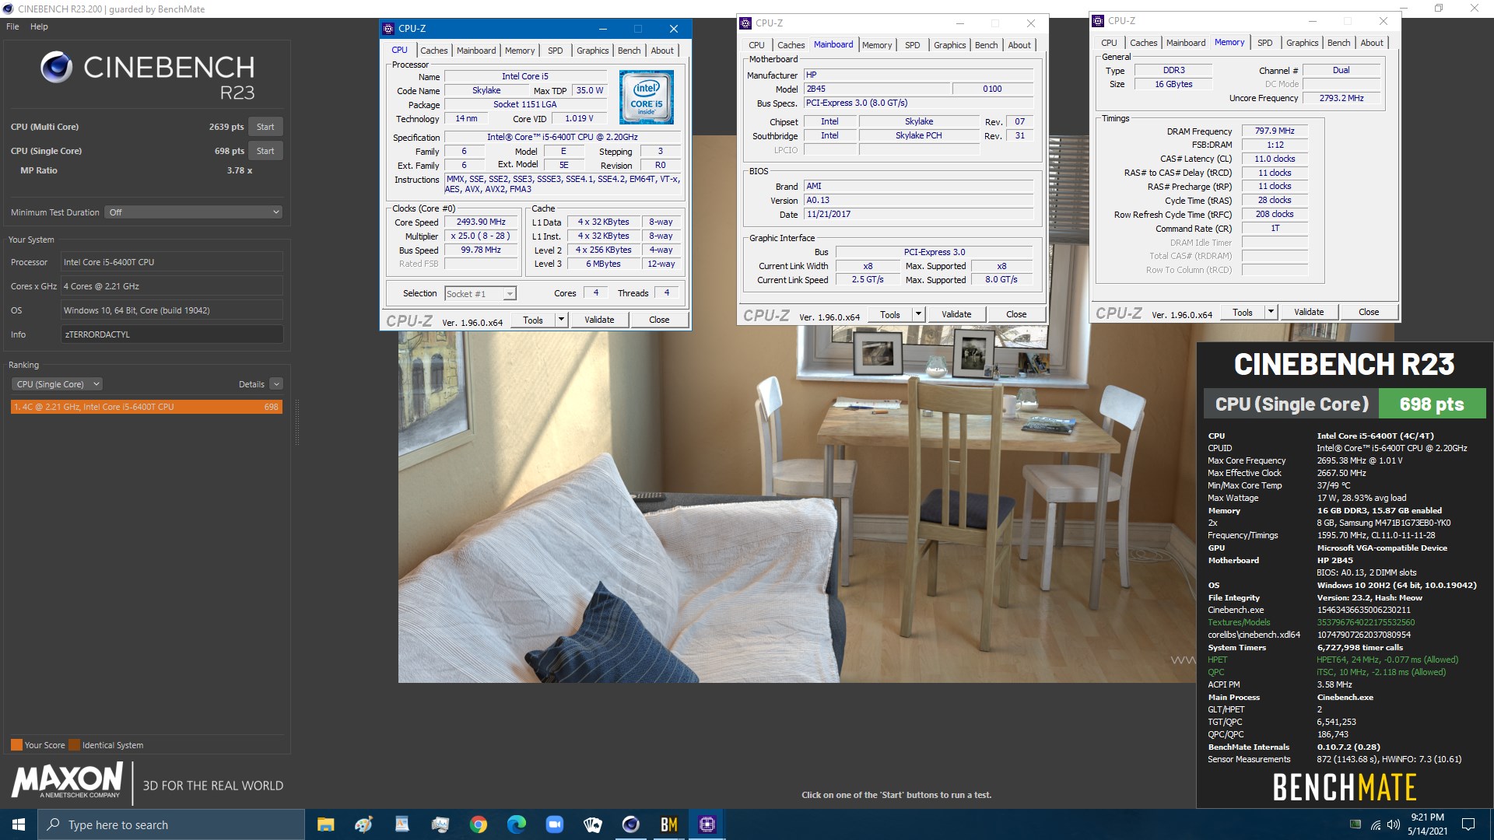Image resolution: width=1494 pixels, height=840 pixels.
Task: Click Tools button in Memory CPU-Z window
Action: point(1243,312)
